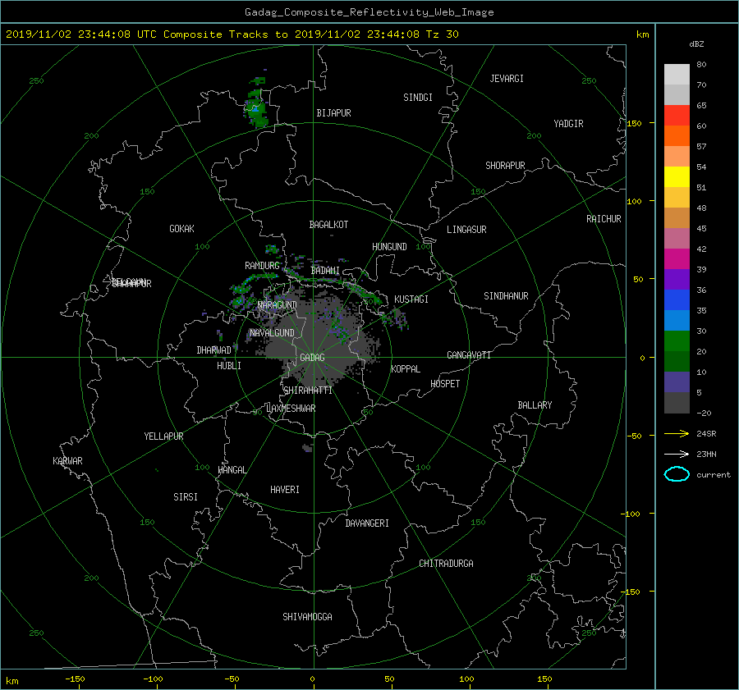Click the BAGALKOT city label
The height and width of the screenshot is (690, 739).
click(x=328, y=225)
